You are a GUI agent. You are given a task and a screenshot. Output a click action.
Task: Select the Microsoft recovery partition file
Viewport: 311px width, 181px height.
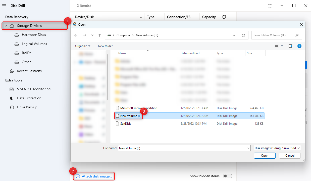(190, 108)
